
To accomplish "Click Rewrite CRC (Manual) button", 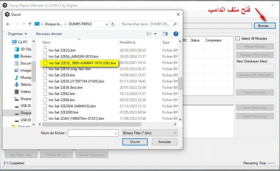I will [x=255, y=75].
